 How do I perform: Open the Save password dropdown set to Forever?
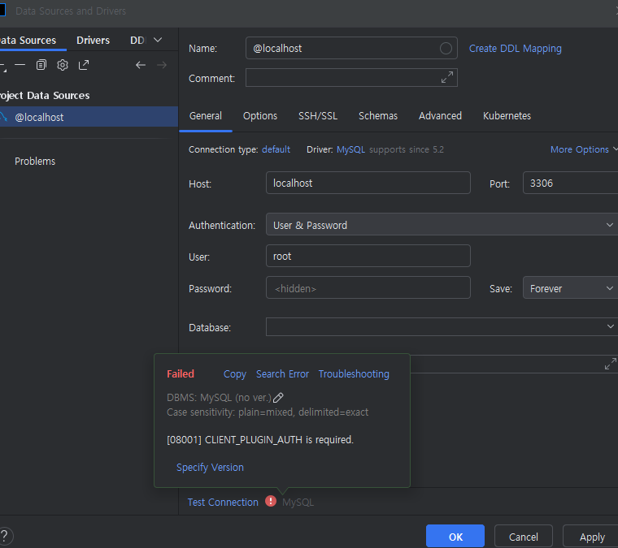click(x=571, y=288)
